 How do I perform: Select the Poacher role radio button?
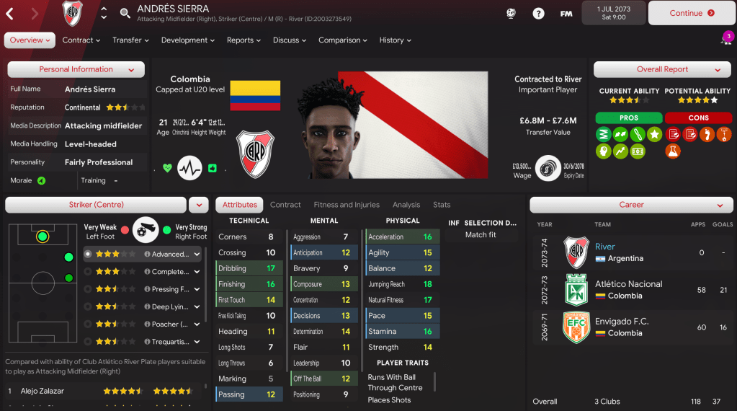[87, 324]
